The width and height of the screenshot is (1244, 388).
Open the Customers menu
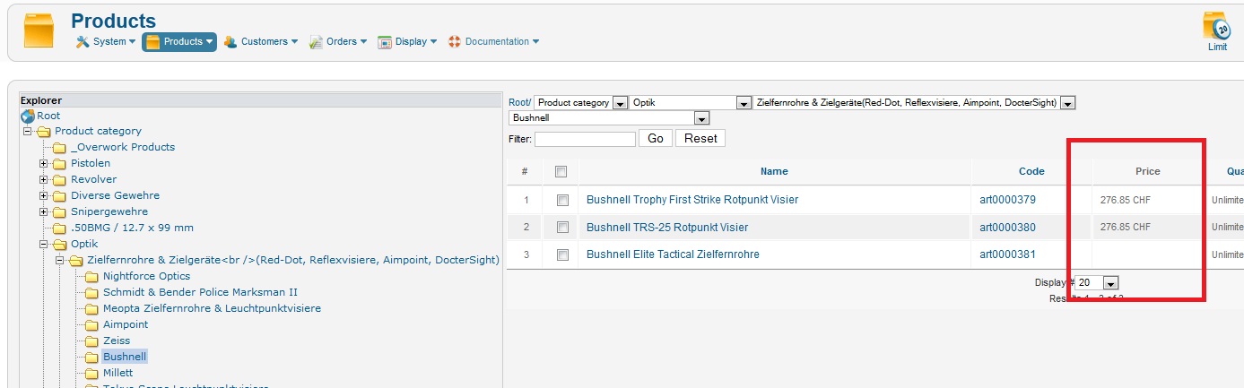point(260,41)
